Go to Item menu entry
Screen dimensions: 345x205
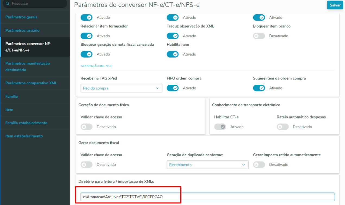click(x=35, y=110)
